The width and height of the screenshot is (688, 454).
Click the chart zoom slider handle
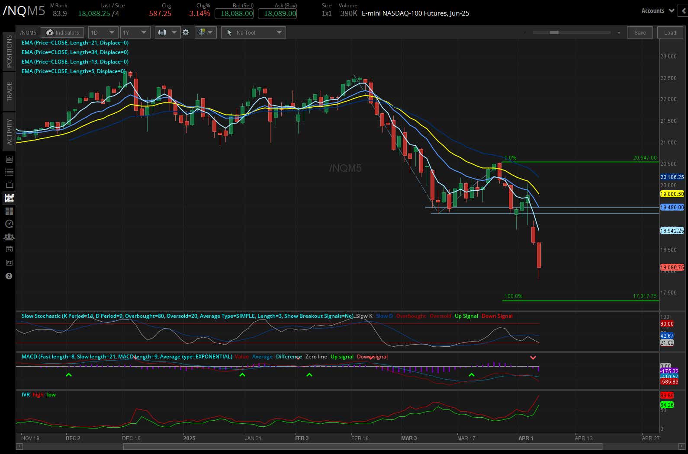pos(554,32)
